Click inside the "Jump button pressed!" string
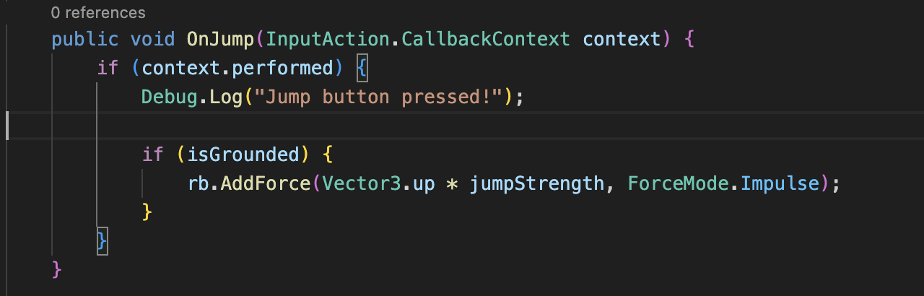This screenshot has width=924, height=296. click(378, 97)
